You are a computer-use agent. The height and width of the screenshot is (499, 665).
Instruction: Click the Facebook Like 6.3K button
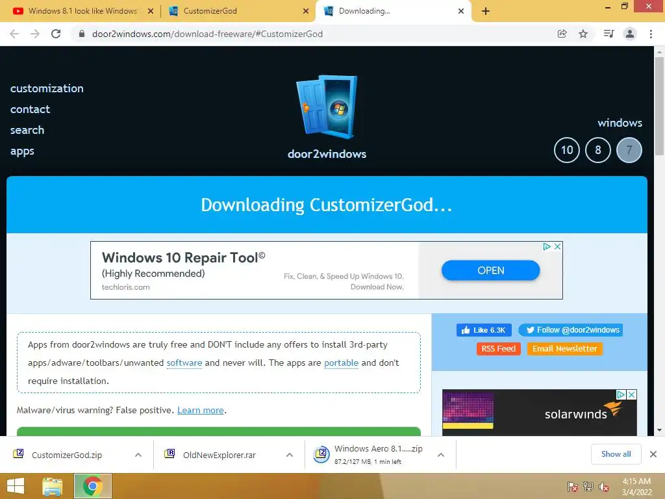[x=484, y=330]
